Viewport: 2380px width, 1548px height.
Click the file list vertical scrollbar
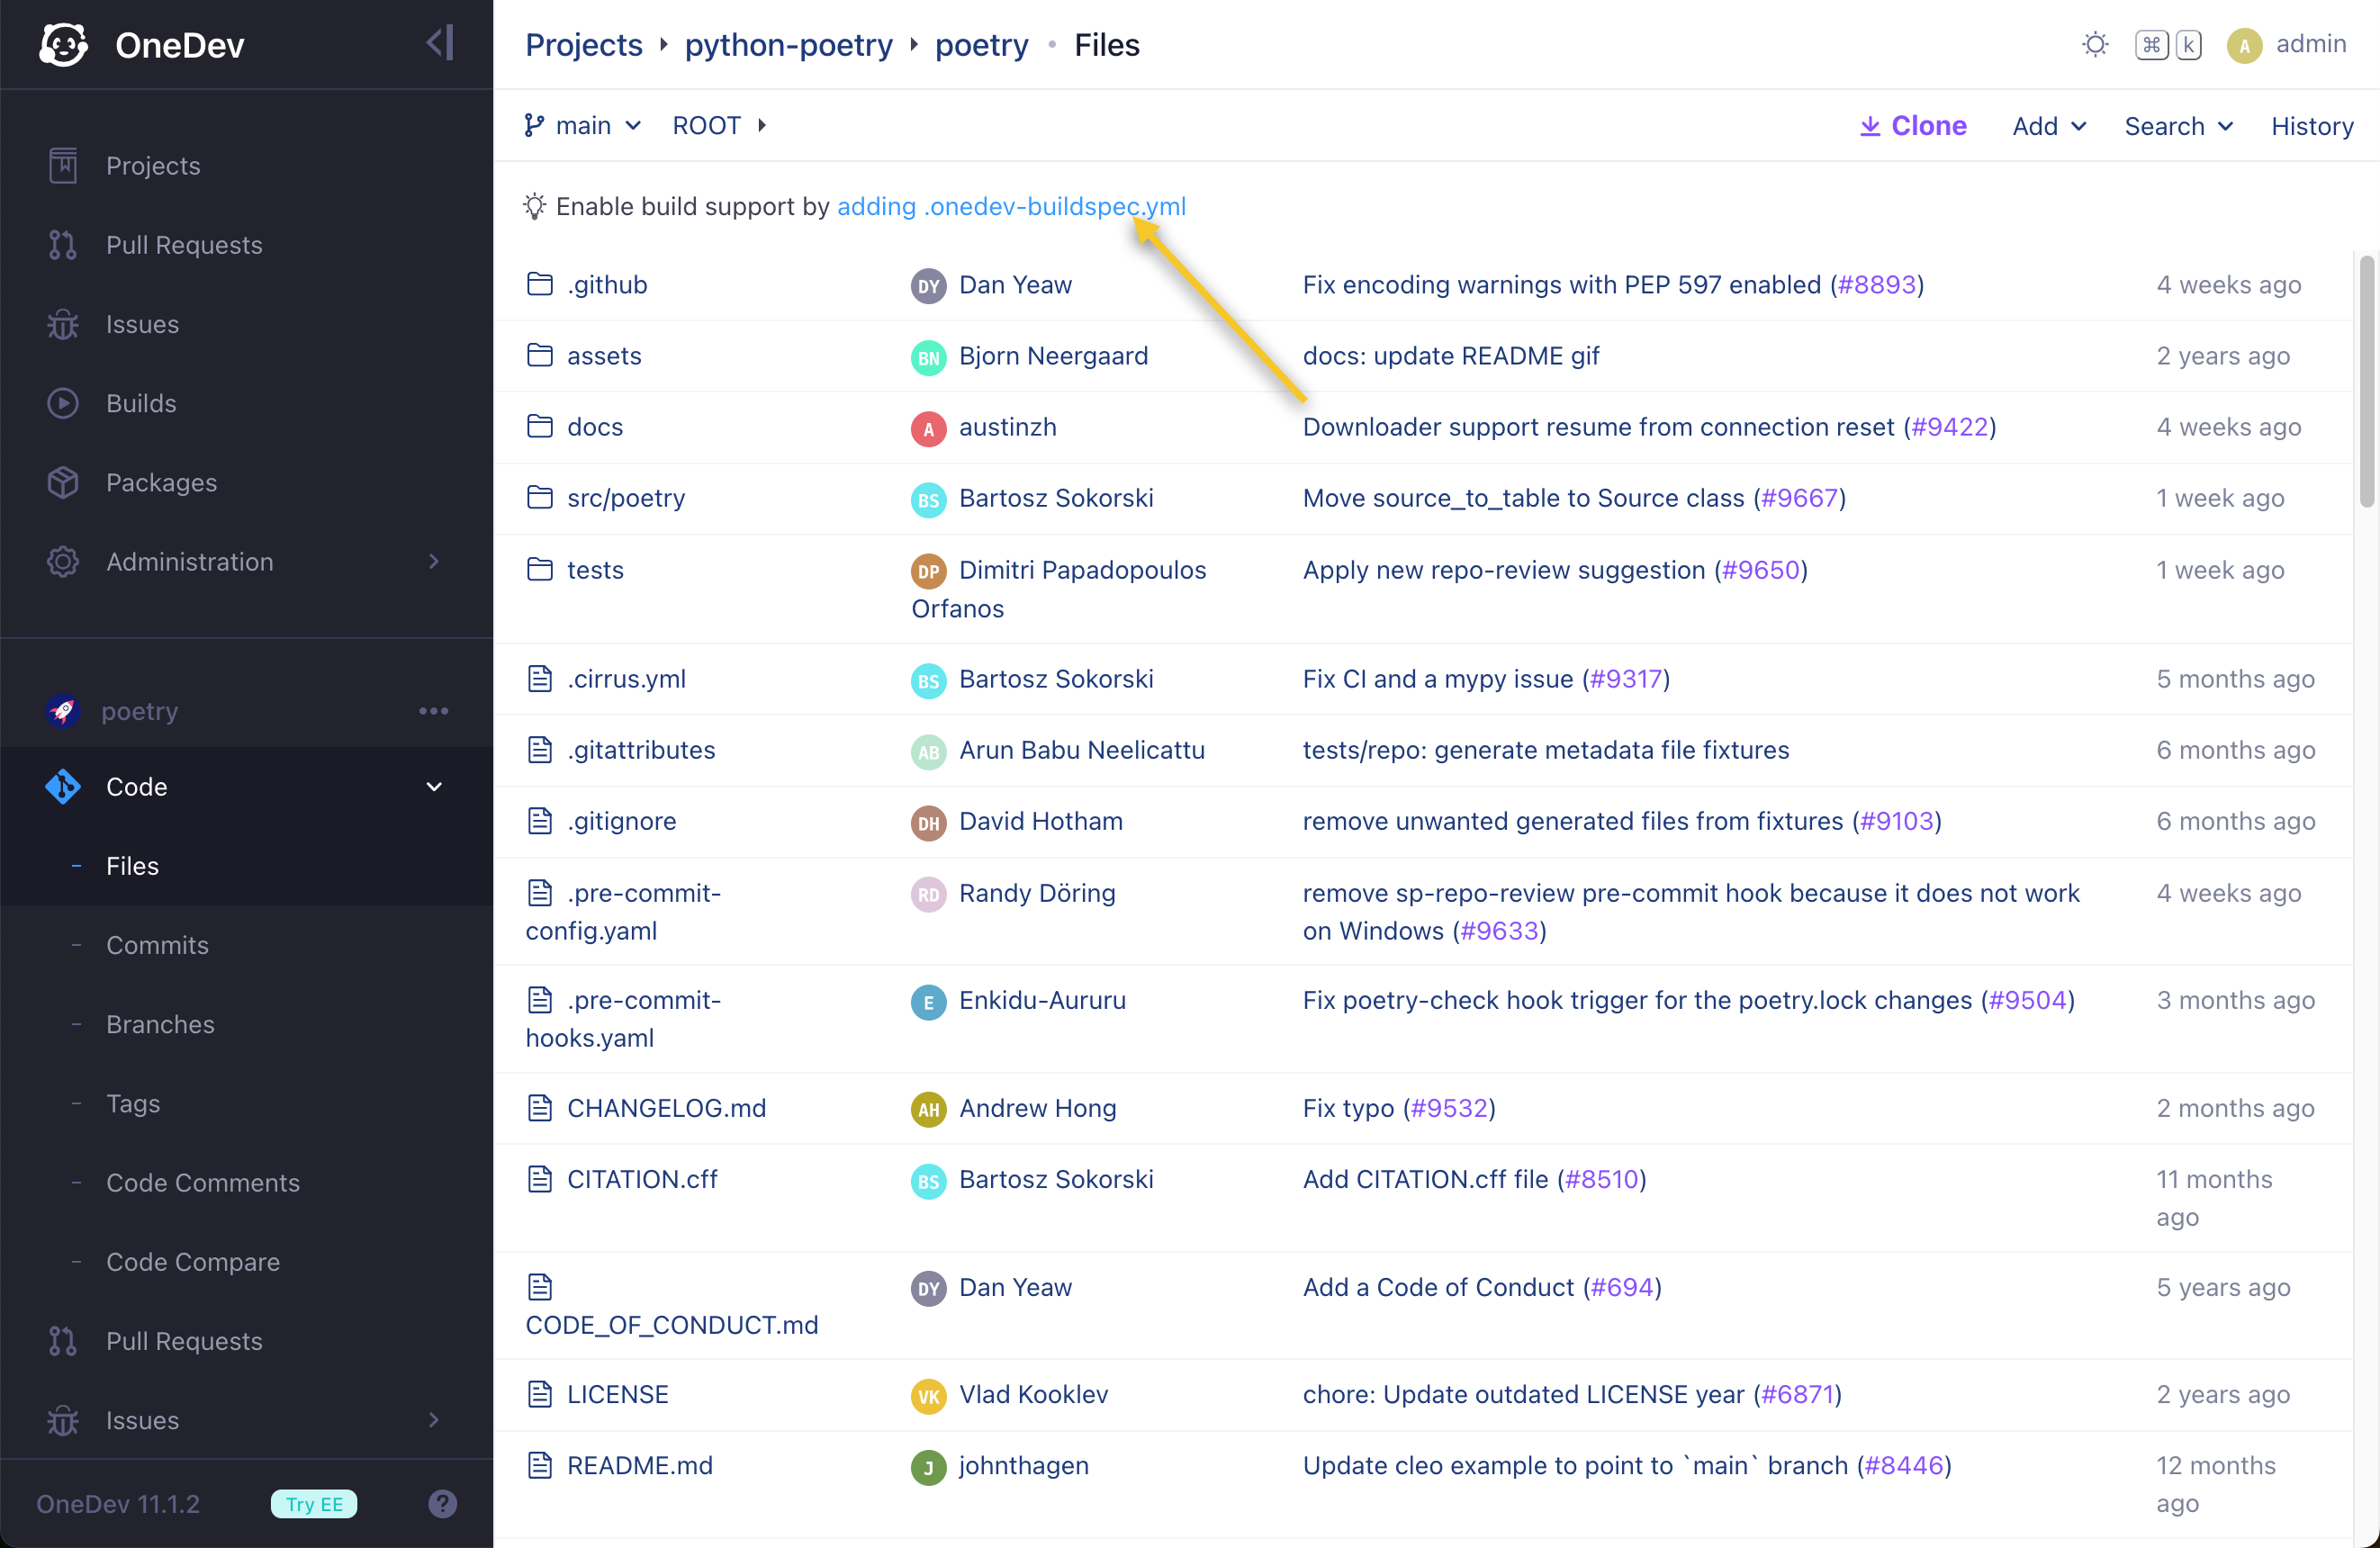2366,381
